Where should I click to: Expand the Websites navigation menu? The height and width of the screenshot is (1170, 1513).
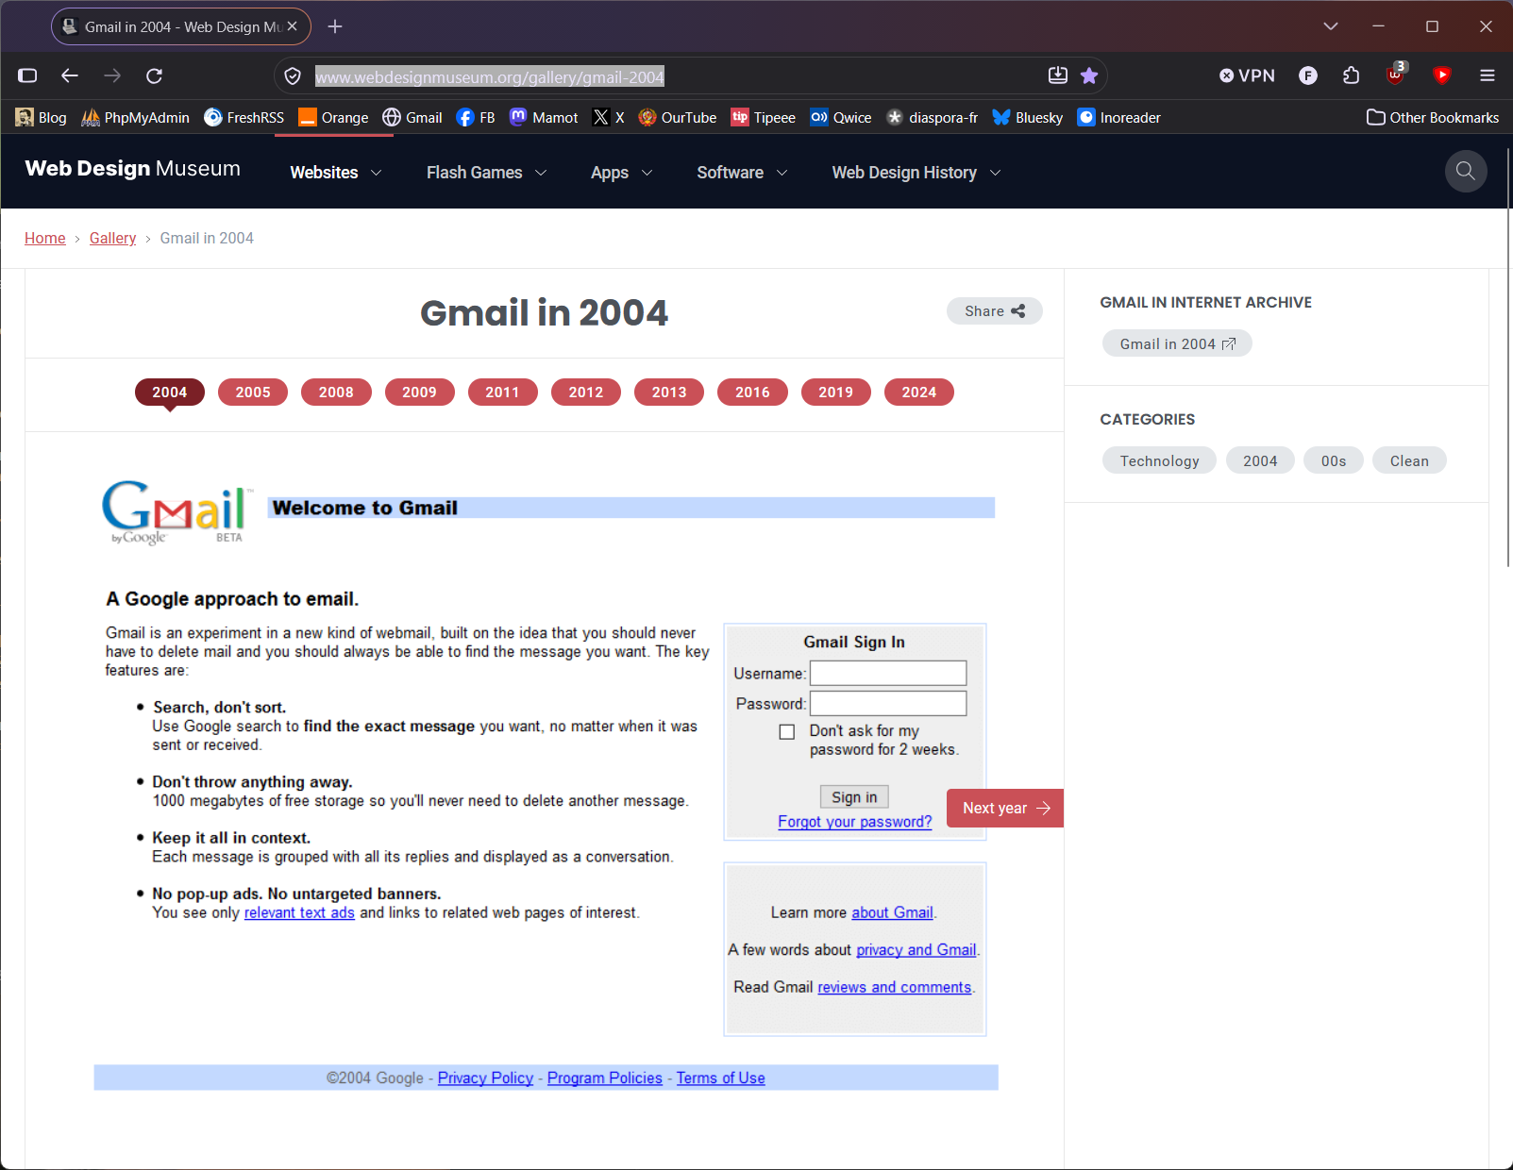tap(336, 173)
